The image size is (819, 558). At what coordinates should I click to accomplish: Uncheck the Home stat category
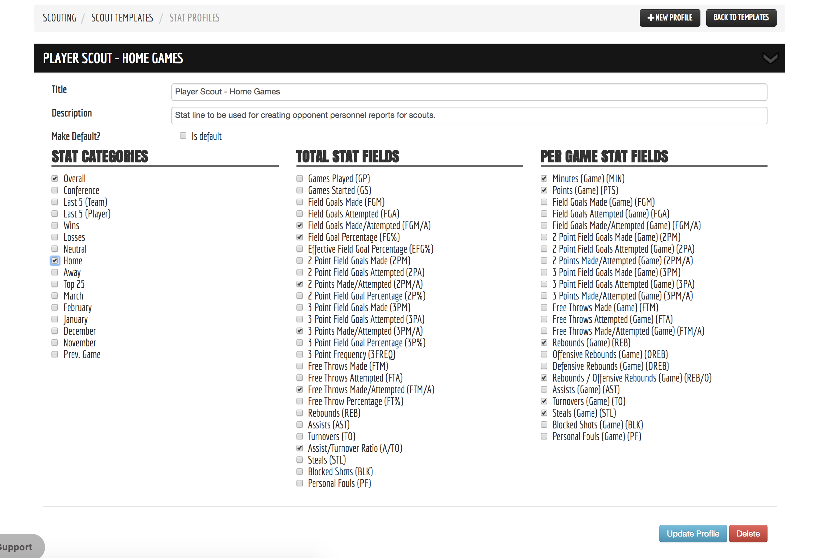point(55,261)
